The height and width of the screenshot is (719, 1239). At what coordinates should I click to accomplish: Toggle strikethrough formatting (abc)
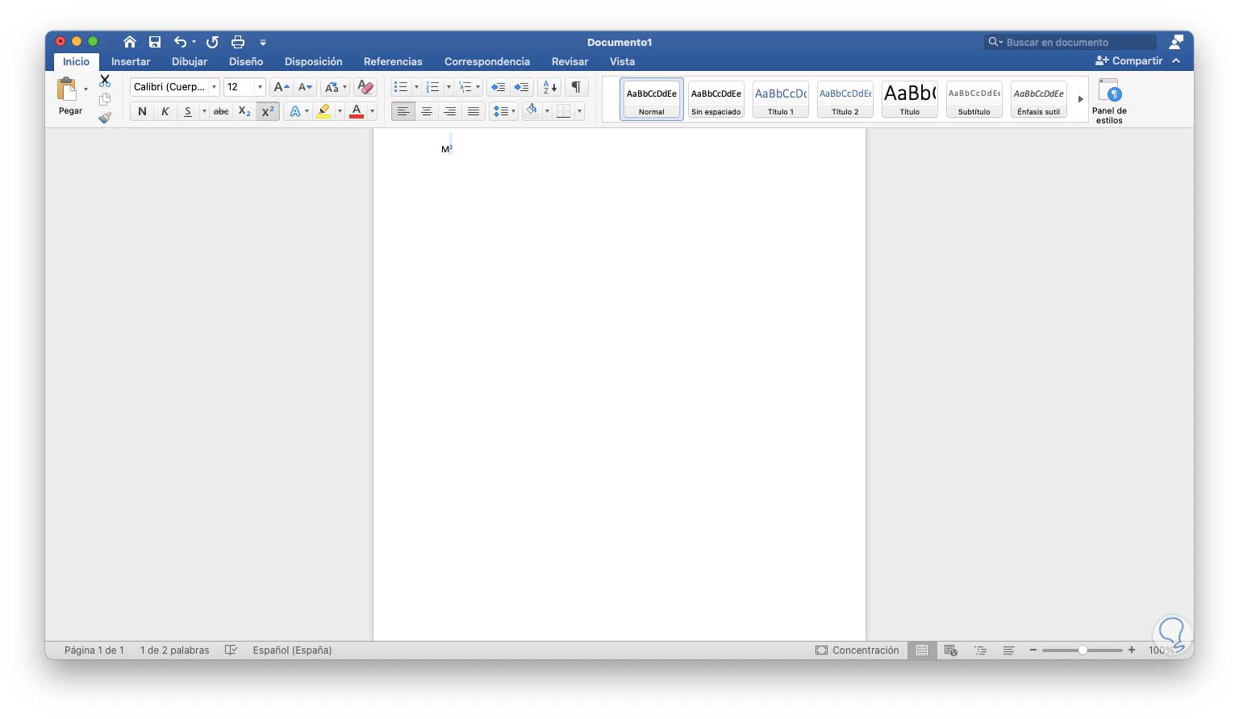(x=221, y=111)
